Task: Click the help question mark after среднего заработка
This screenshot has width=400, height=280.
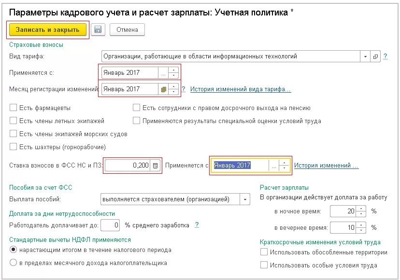Action: 197,225
